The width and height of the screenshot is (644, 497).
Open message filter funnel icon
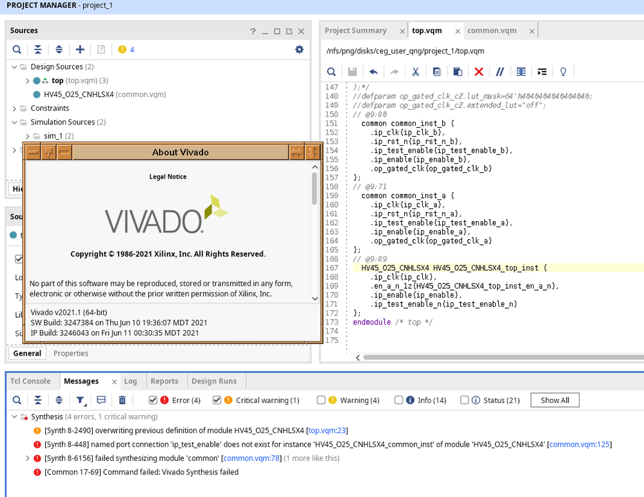81,400
